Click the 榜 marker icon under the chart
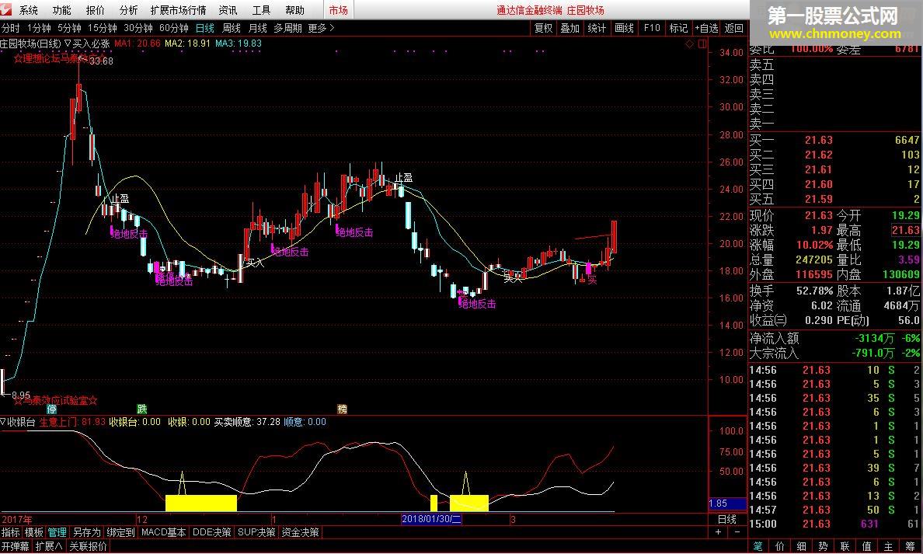Screen dimensions: 923x554 (x=342, y=409)
